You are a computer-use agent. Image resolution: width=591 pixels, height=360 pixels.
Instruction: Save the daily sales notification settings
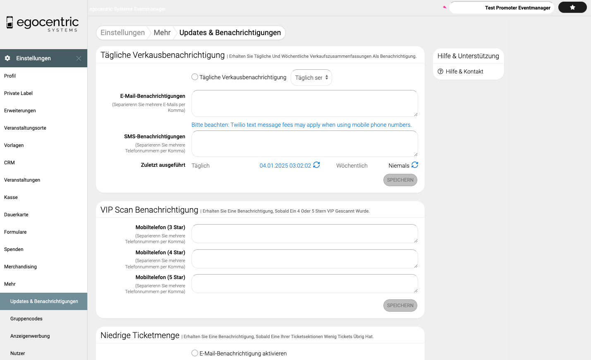(400, 180)
